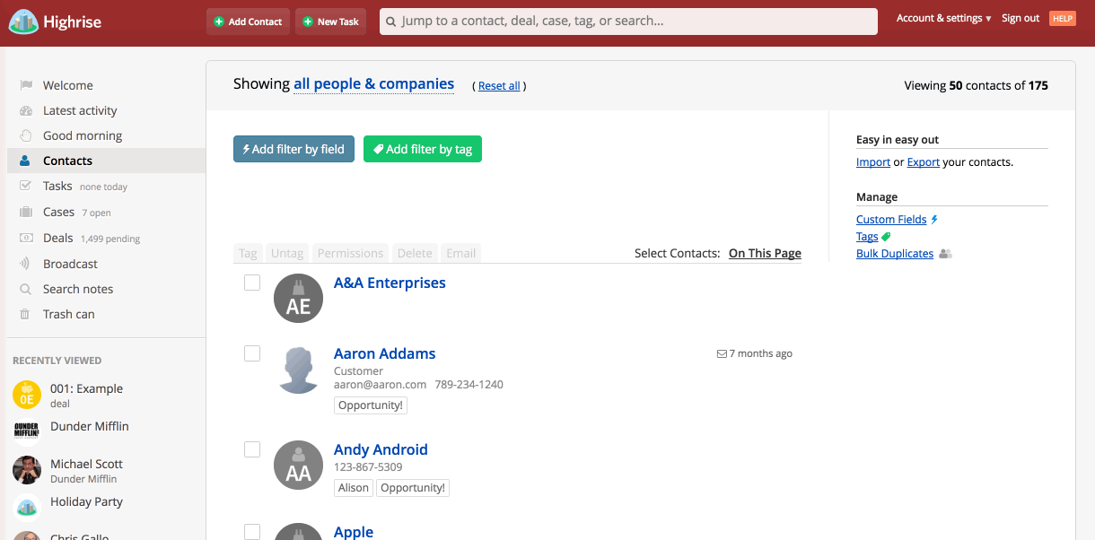Click the Latest activity dashboard icon

click(26, 110)
